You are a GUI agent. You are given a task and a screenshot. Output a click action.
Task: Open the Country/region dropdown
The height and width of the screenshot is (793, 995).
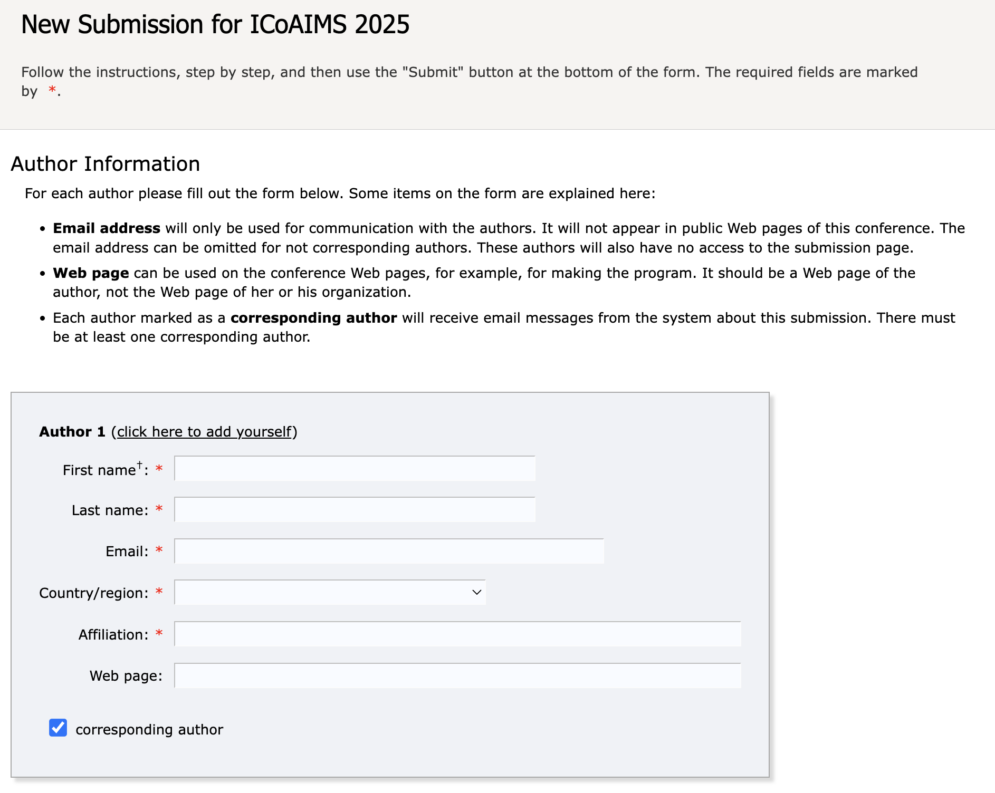pyautogui.click(x=330, y=592)
